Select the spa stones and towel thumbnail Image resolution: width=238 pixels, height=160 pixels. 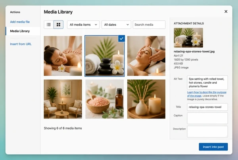pyautogui.click(x=105, y=56)
